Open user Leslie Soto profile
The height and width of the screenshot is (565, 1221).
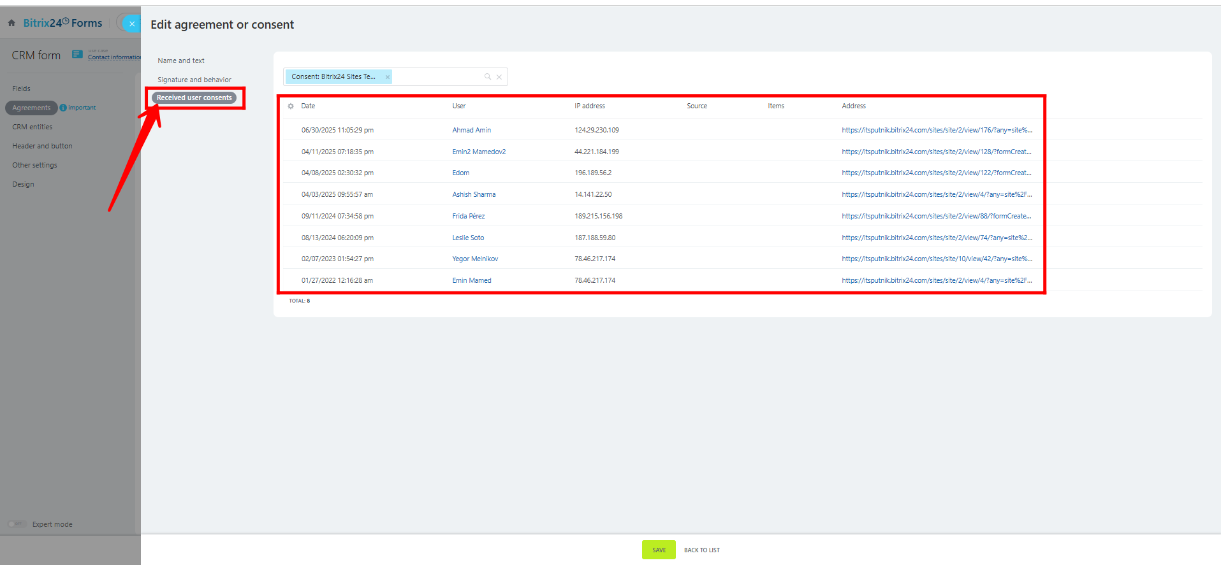tap(468, 238)
